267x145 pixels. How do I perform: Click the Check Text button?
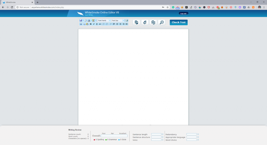(x=179, y=22)
